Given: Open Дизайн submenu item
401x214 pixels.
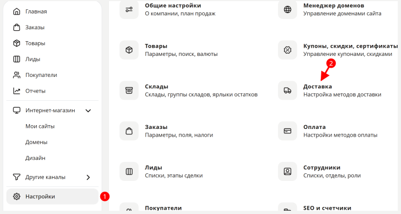Looking at the screenshot, I should 35,158.
